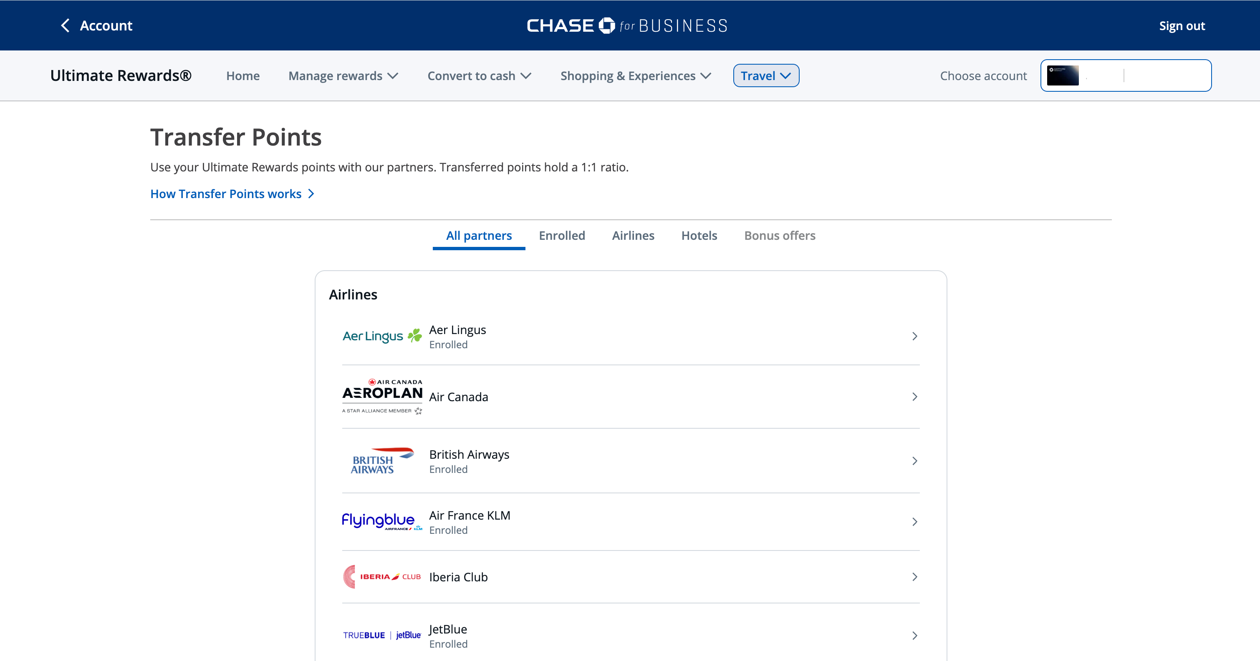Image resolution: width=1260 pixels, height=661 pixels.
Task: Switch to the Enrolled tab
Action: point(561,235)
